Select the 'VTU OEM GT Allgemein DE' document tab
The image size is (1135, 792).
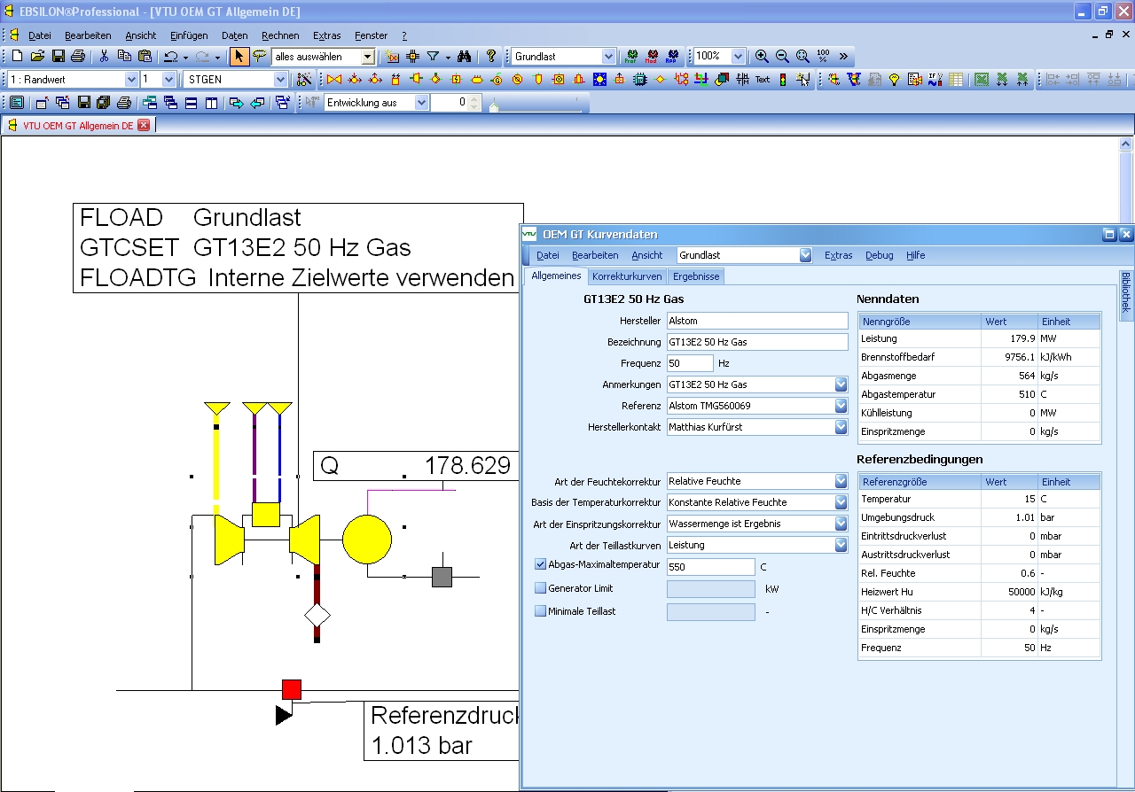point(78,126)
